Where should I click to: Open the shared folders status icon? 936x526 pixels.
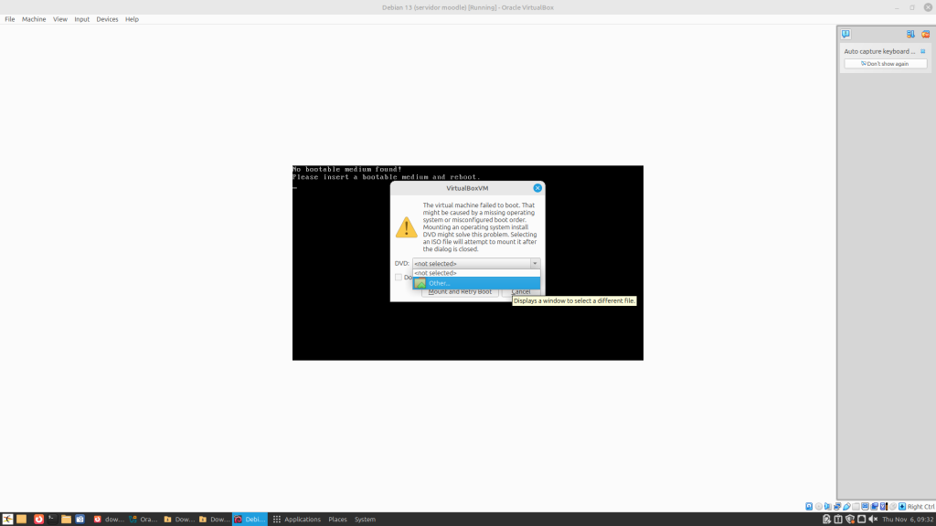pyautogui.click(x=856, y=506)
